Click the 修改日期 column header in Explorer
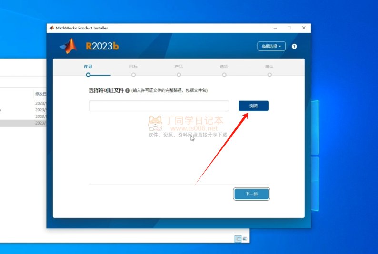Image resolution: width=378 pixels, height=254 pixels. tap(40, 94)
